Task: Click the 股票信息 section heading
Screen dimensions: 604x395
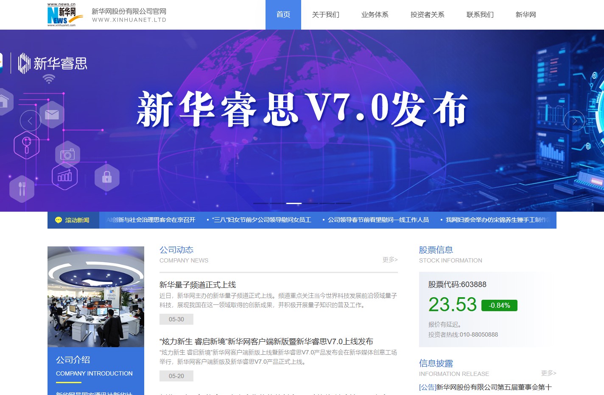Action: click(436, 250)
